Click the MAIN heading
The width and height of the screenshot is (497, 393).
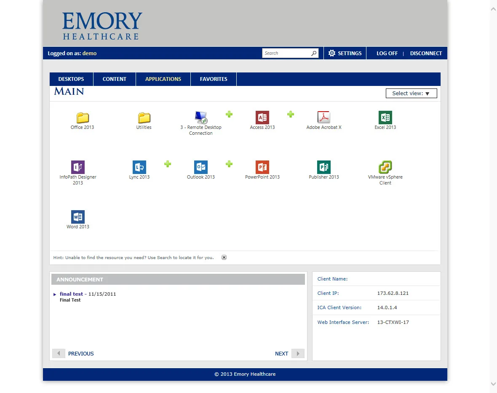pyautogui.click(x=69, y=91)
